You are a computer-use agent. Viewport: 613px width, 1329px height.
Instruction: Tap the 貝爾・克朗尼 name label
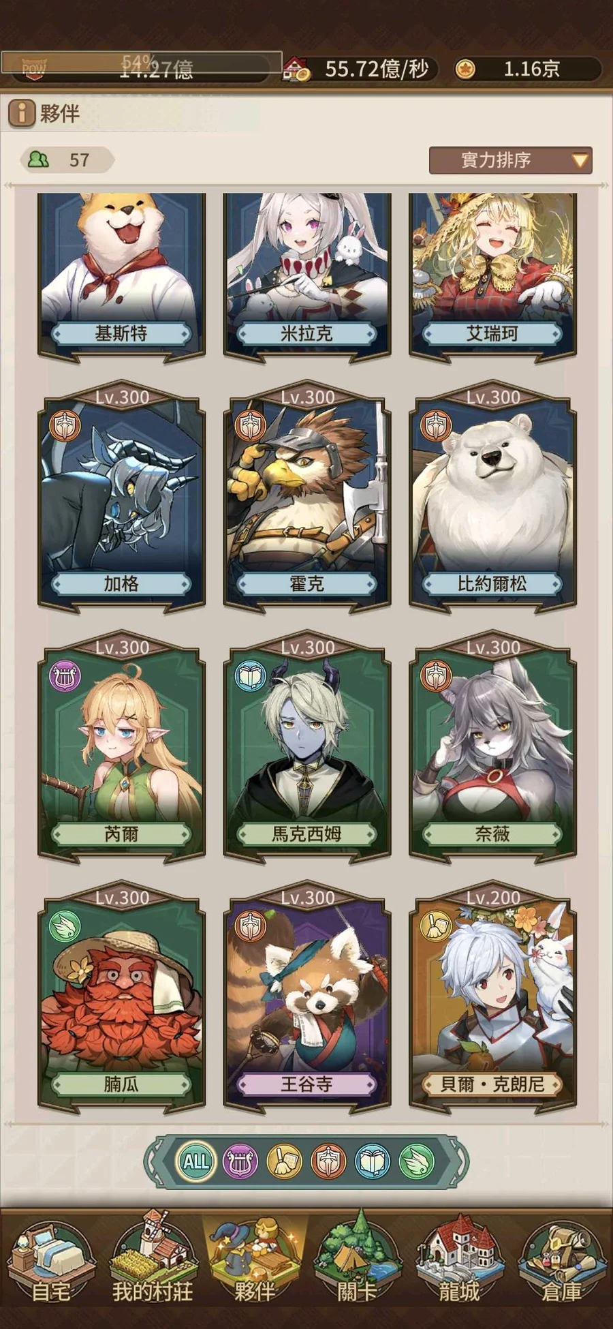[x=492, y=1084]
